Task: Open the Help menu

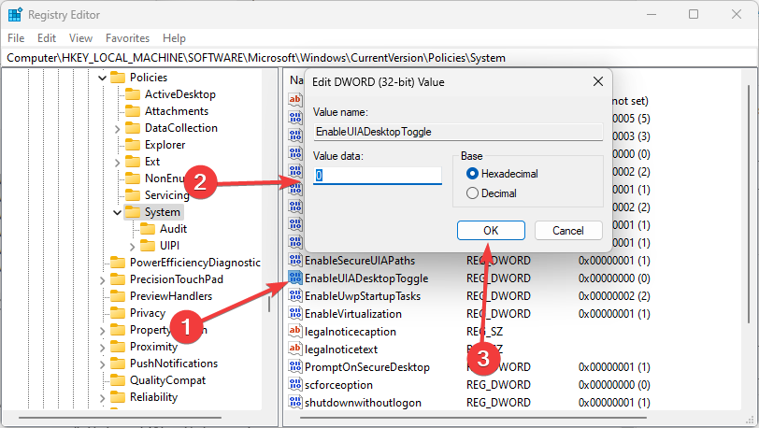Action: click(x=174, y=38)
